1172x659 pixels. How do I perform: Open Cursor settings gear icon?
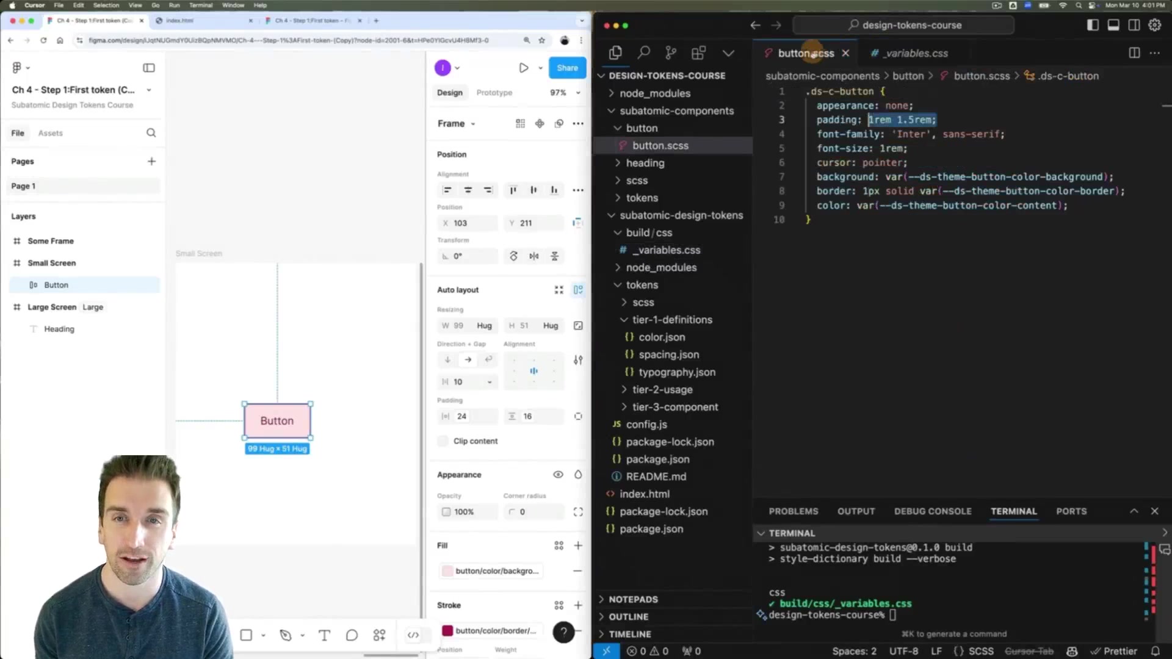click(1155, 25)
